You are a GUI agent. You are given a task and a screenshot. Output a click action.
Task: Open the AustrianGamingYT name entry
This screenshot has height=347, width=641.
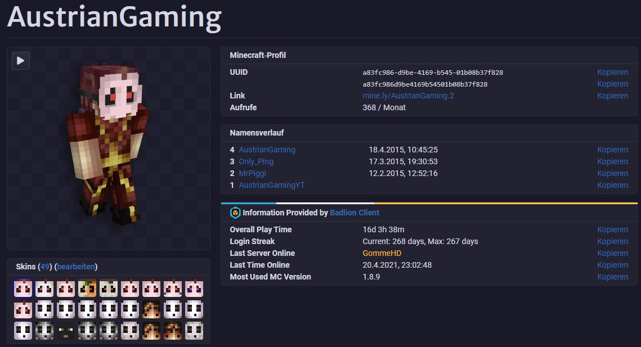pyautogui.click(x=272, y=185)
